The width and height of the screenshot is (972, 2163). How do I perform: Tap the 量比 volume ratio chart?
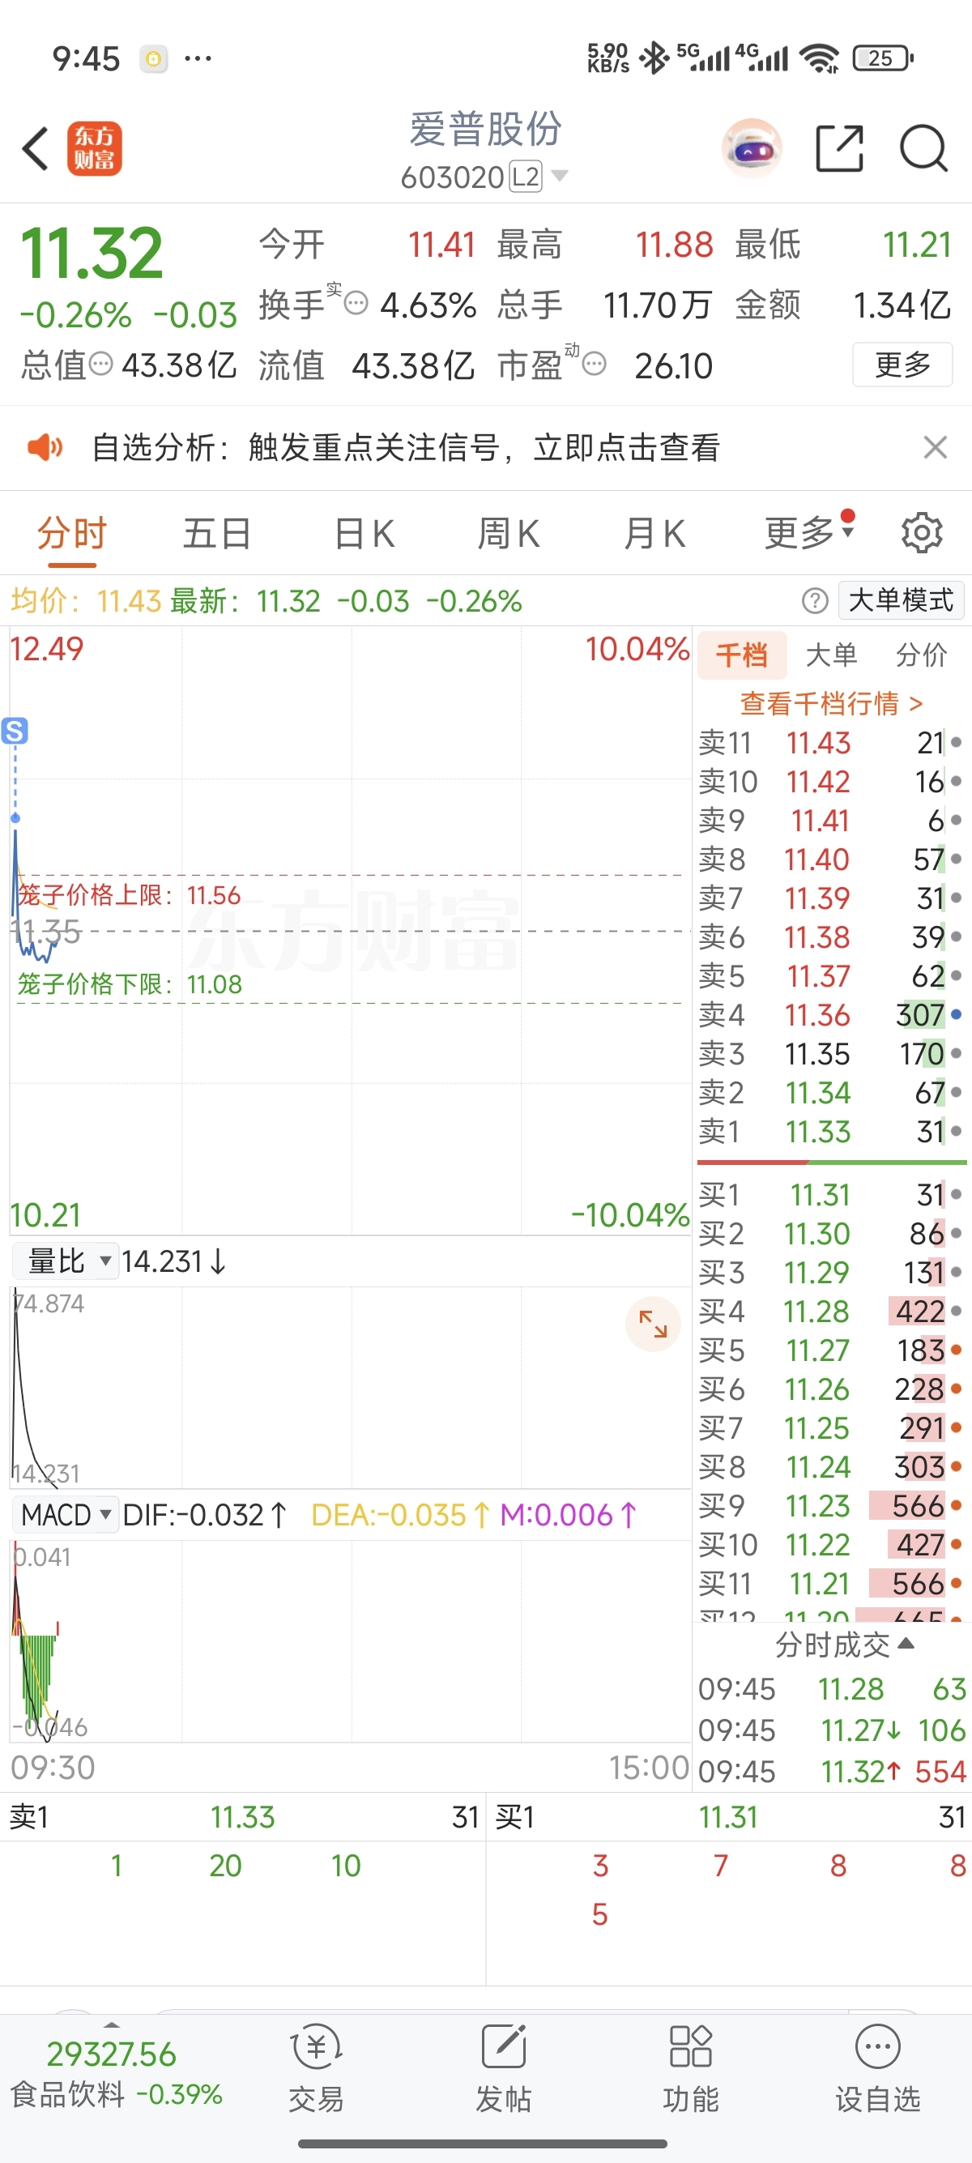coord(350,1387)
